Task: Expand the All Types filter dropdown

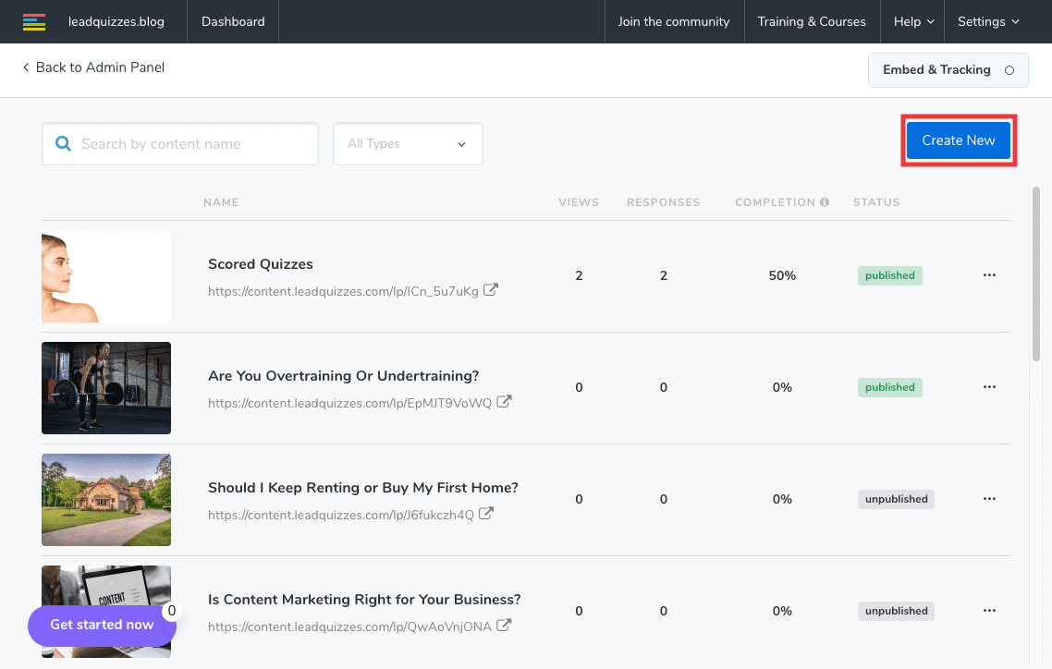Action: (408, 144)
